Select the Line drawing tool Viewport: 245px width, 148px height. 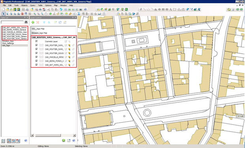pos(145,9)
